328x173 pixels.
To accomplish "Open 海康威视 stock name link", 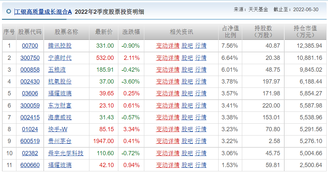I will pos(60,117).
